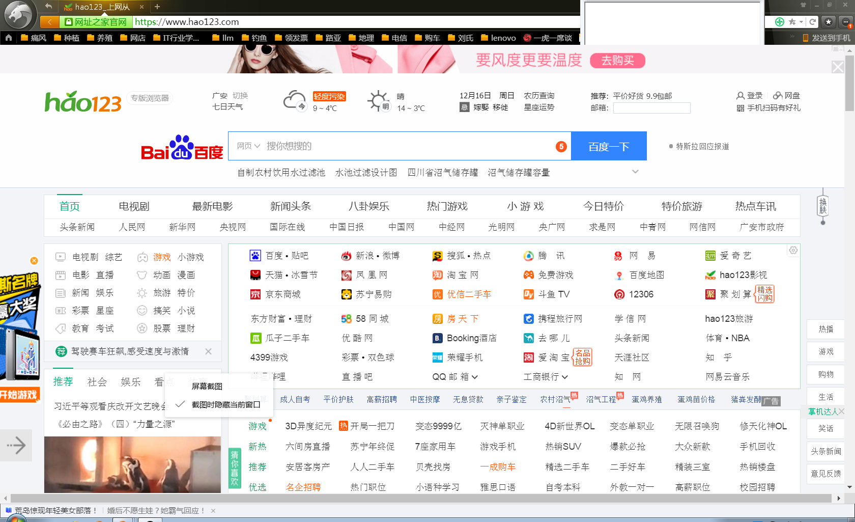
Task: Click the Baidu logo
Action: coord(182,148)
